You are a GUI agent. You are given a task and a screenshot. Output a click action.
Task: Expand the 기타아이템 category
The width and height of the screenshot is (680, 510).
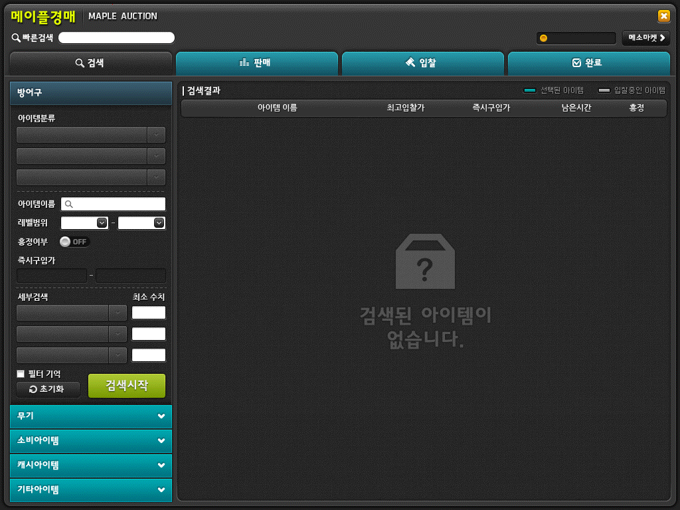(90, 489)
